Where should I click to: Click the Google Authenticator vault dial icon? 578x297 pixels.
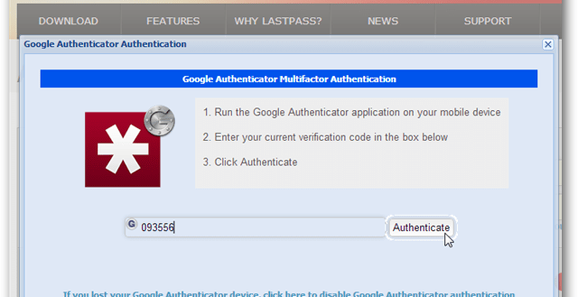tap(160, 120)
